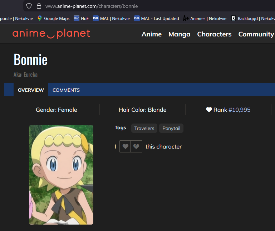Open the Anime menu
This screenshot has height=231, width=275.
pos(152,34)
